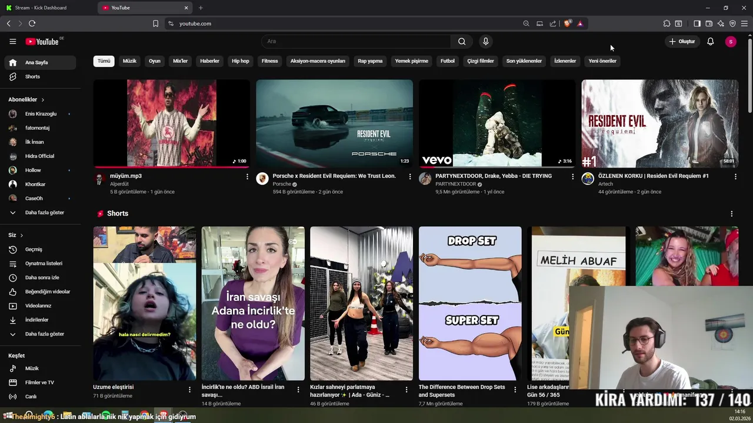The width and height of the screenshot is (753, 423).
Task: Open options for İncirlik'te ne oldu short
Action: 298,390
